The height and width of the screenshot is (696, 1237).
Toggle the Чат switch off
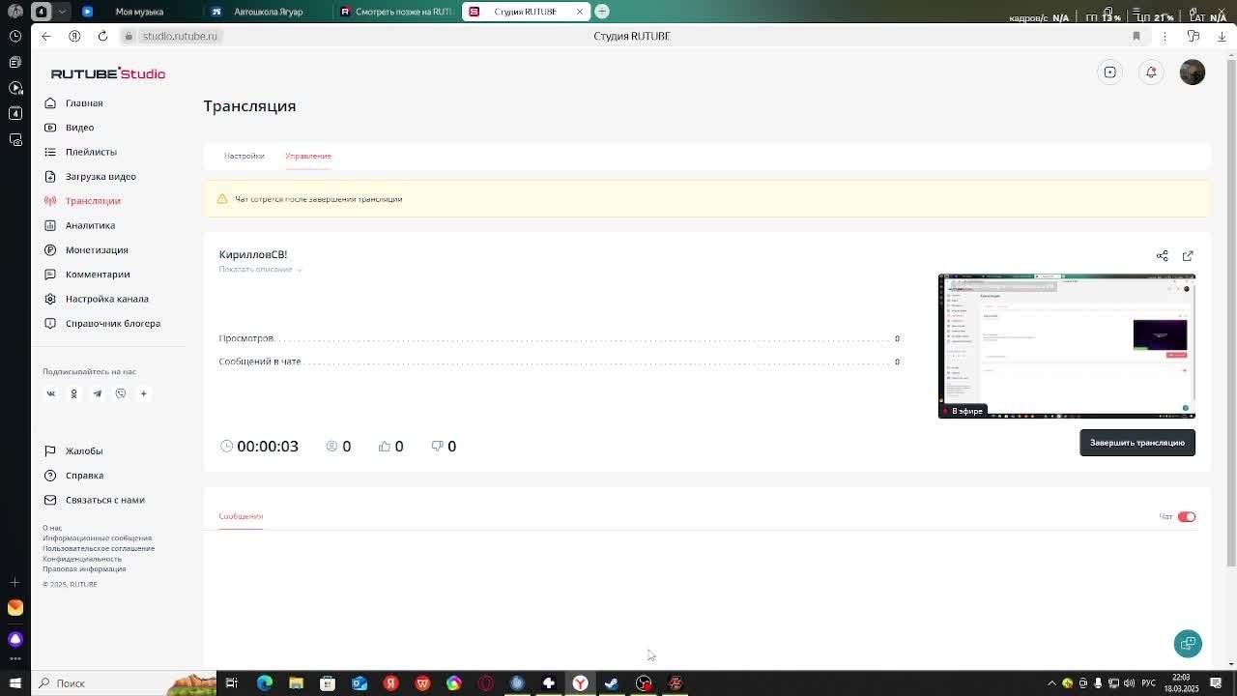click(1187, 517)
